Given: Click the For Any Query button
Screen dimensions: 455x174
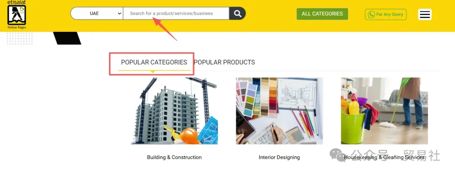Looking at the screenshot, I should pos(385,14).
